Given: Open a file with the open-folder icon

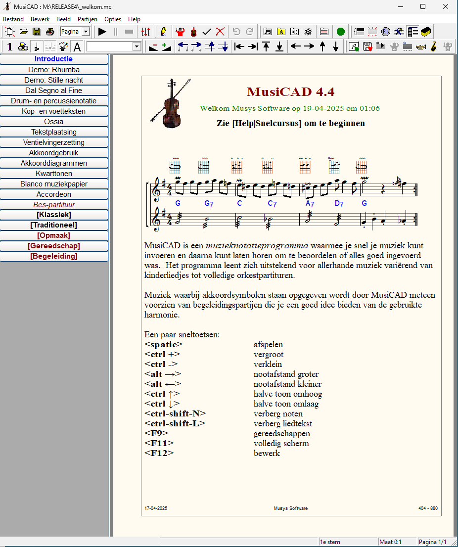Looking at the screenshot, I should (x=23, y=32).
